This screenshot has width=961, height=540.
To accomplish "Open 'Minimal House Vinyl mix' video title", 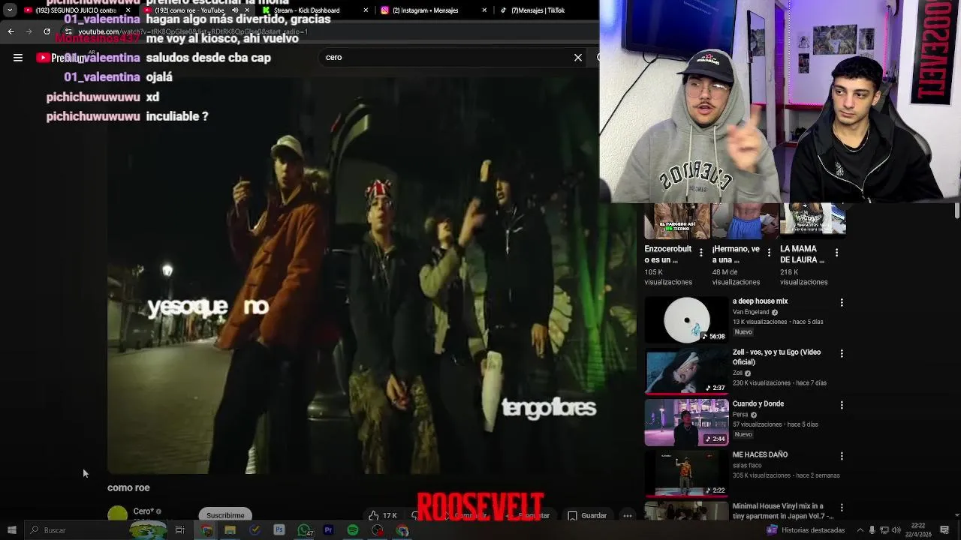I will click(x=783, y=511).
